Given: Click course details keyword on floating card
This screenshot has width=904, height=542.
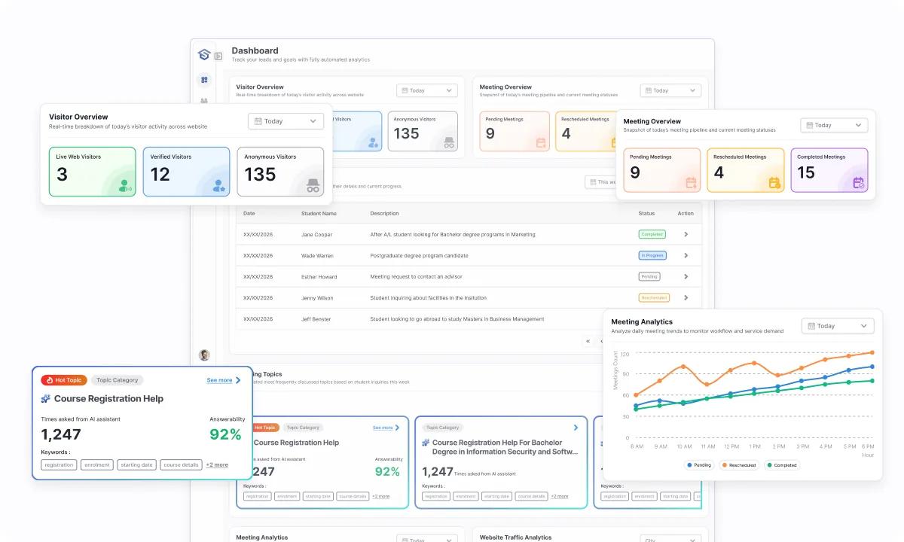Looking at the screenshot, I should [x=182, y=464].
